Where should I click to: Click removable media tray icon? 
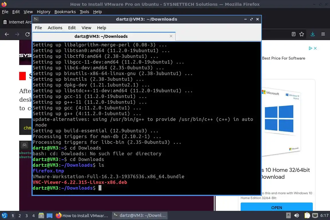point(288,215)
